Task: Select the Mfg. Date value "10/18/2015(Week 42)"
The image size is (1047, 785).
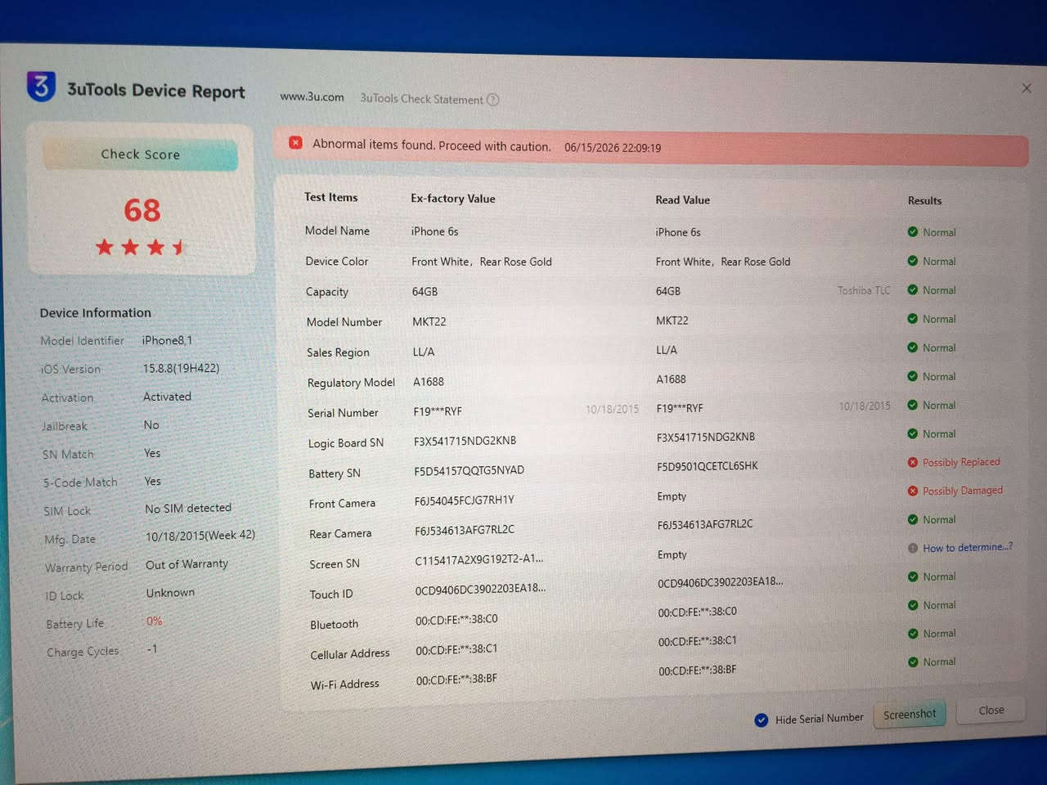Action: [x=200, y=536]
